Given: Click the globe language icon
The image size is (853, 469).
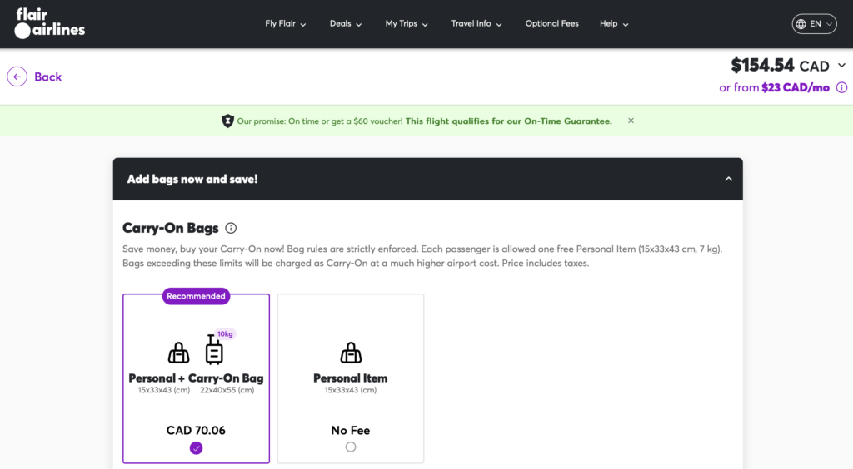Looking at the screenshot, I should point(801,24).
